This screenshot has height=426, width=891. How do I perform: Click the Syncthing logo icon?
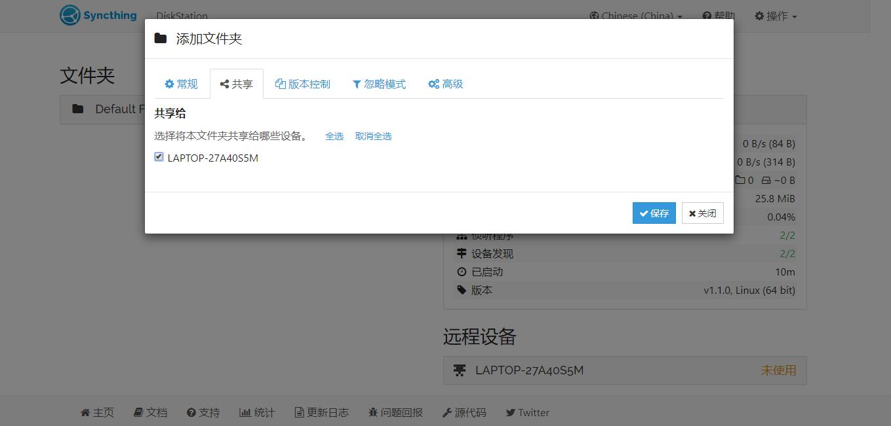click(70, 15)
